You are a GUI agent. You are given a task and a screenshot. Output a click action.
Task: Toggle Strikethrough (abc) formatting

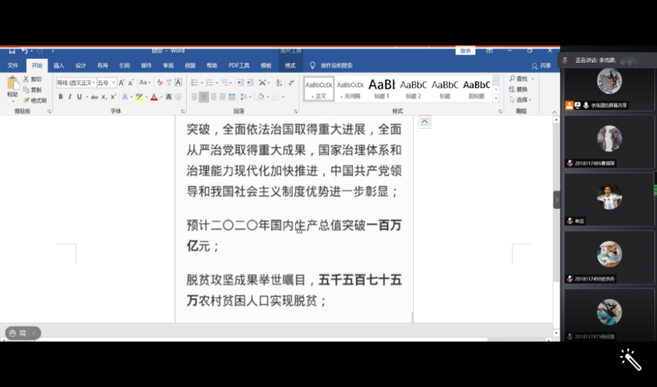[x=95, y=97]
